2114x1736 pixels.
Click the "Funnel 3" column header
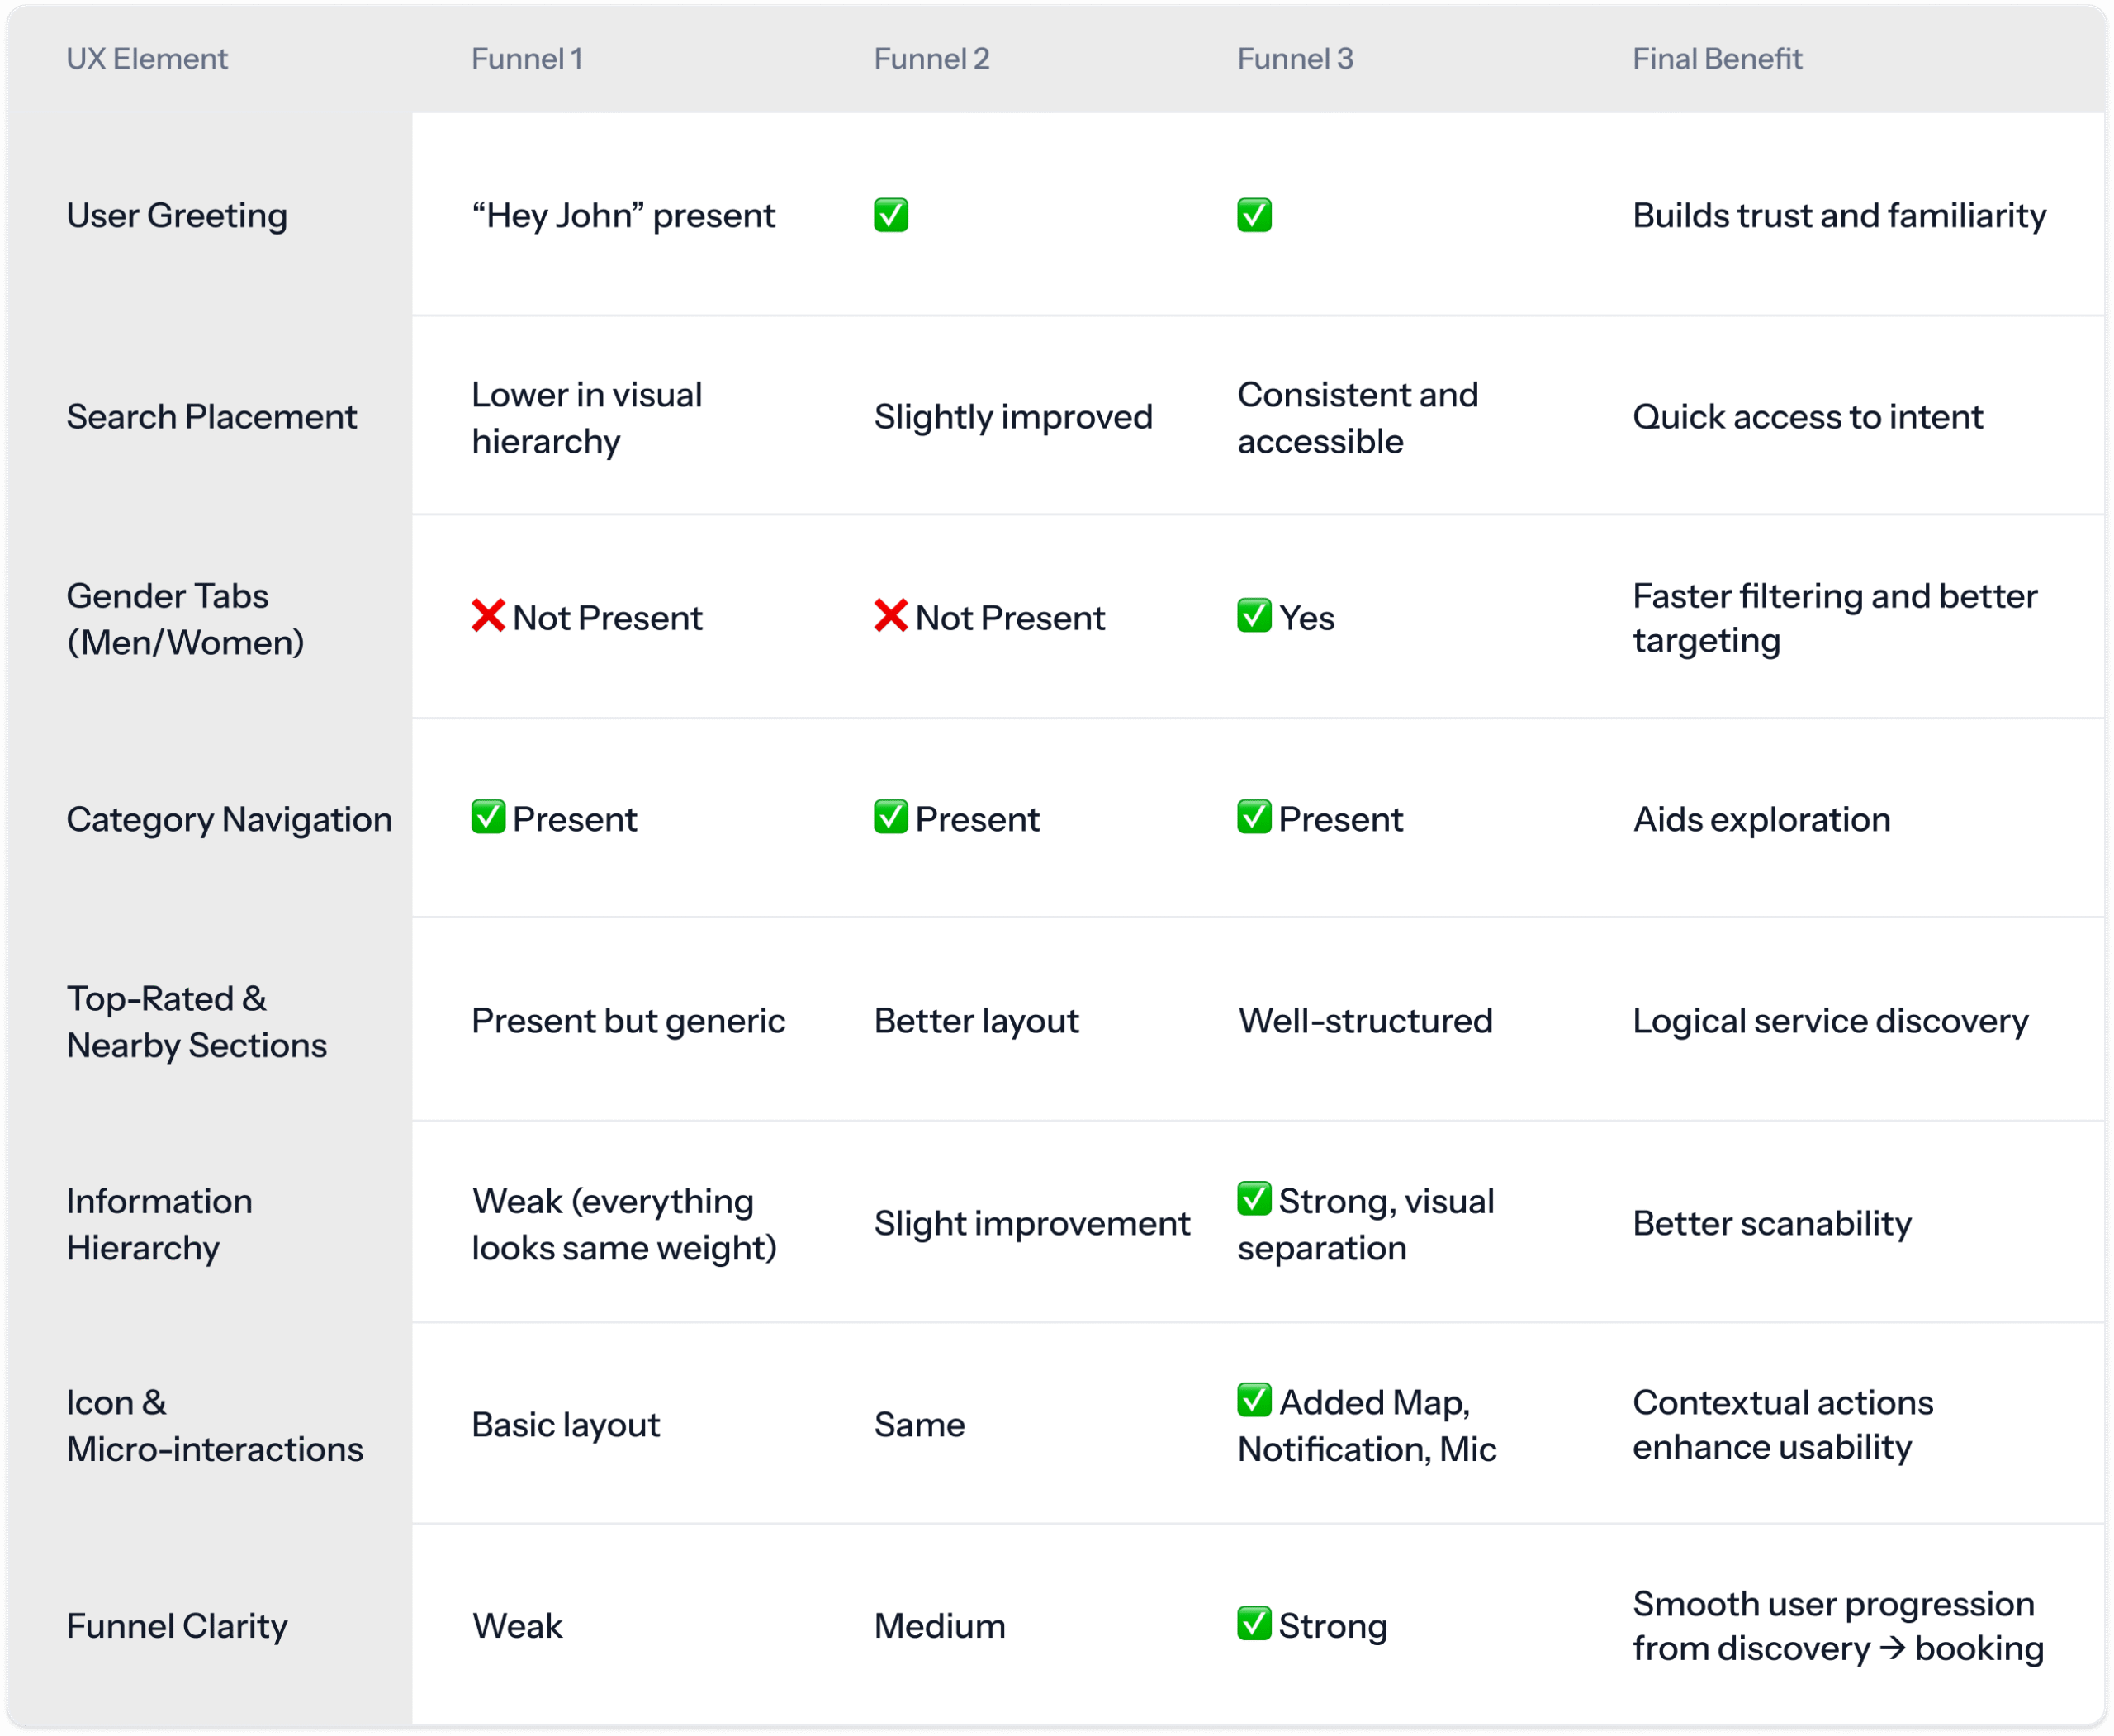(x=1295, y=59)
